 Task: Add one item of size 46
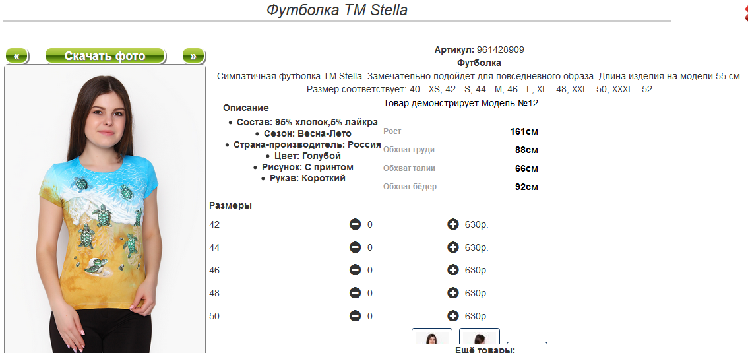(452, 270)
